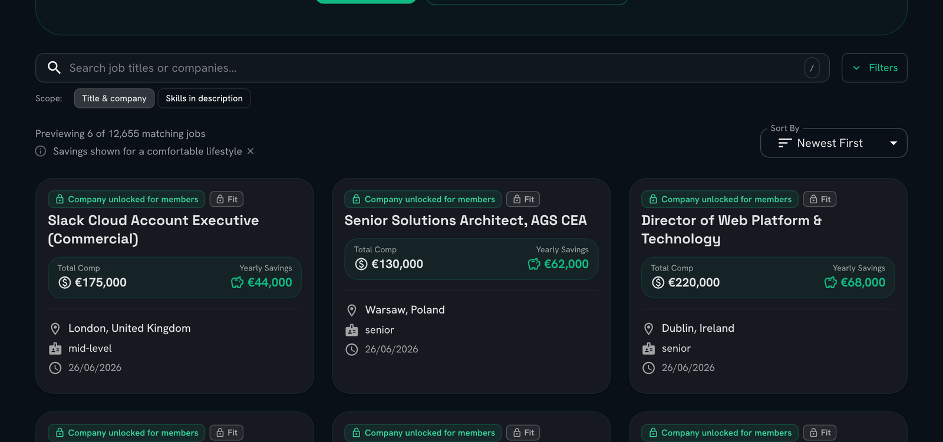Click the Sort By dropdown arrow
The image size is (943, 442).
click(893, 143)
